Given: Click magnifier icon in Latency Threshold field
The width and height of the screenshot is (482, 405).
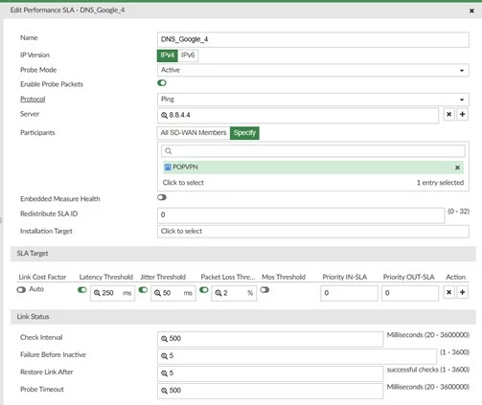Looking at the screenshot, I should click(97, 293).
